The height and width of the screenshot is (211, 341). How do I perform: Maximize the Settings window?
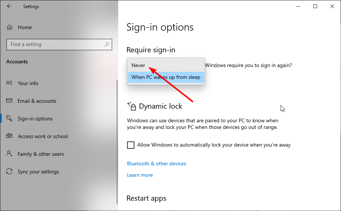click(x=315, y=6)
